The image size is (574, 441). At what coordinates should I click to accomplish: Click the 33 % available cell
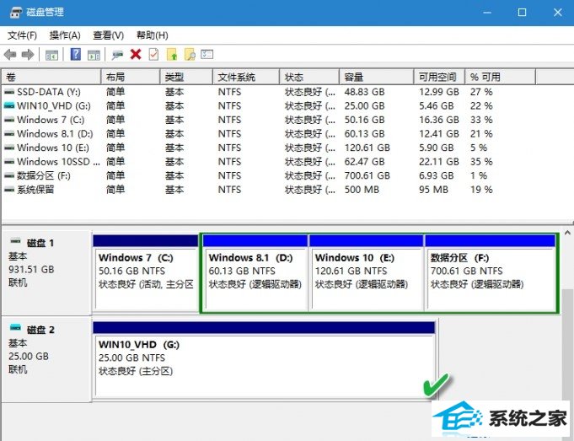point(481,120)
